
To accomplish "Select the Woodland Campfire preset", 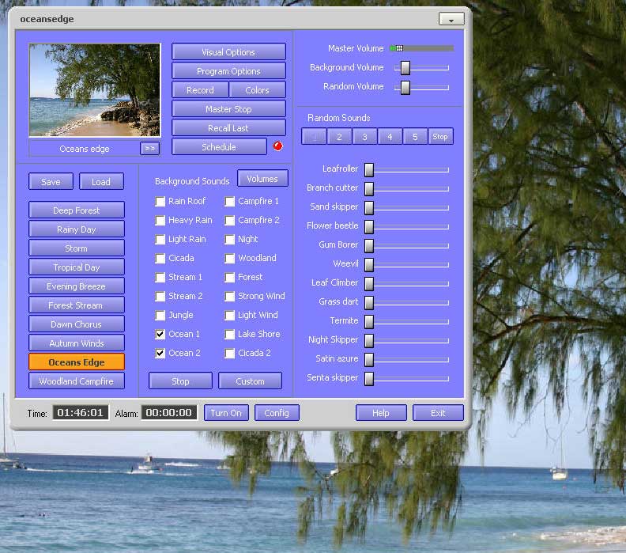I will [x=77, y=381].
